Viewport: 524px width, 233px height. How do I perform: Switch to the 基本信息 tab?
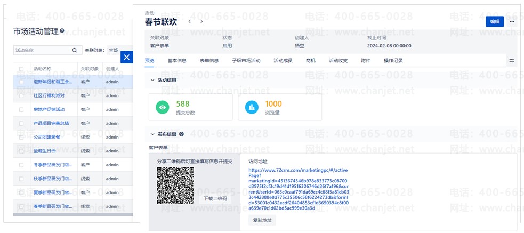177,60
